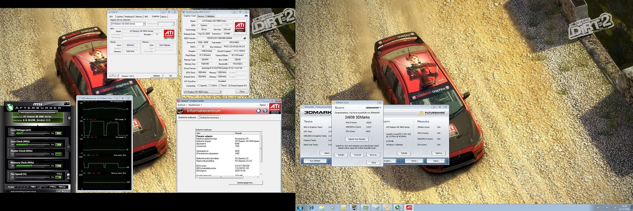Switch to the GPU-Z Validation tab
The image size is (633, 211).
[210, 16]
